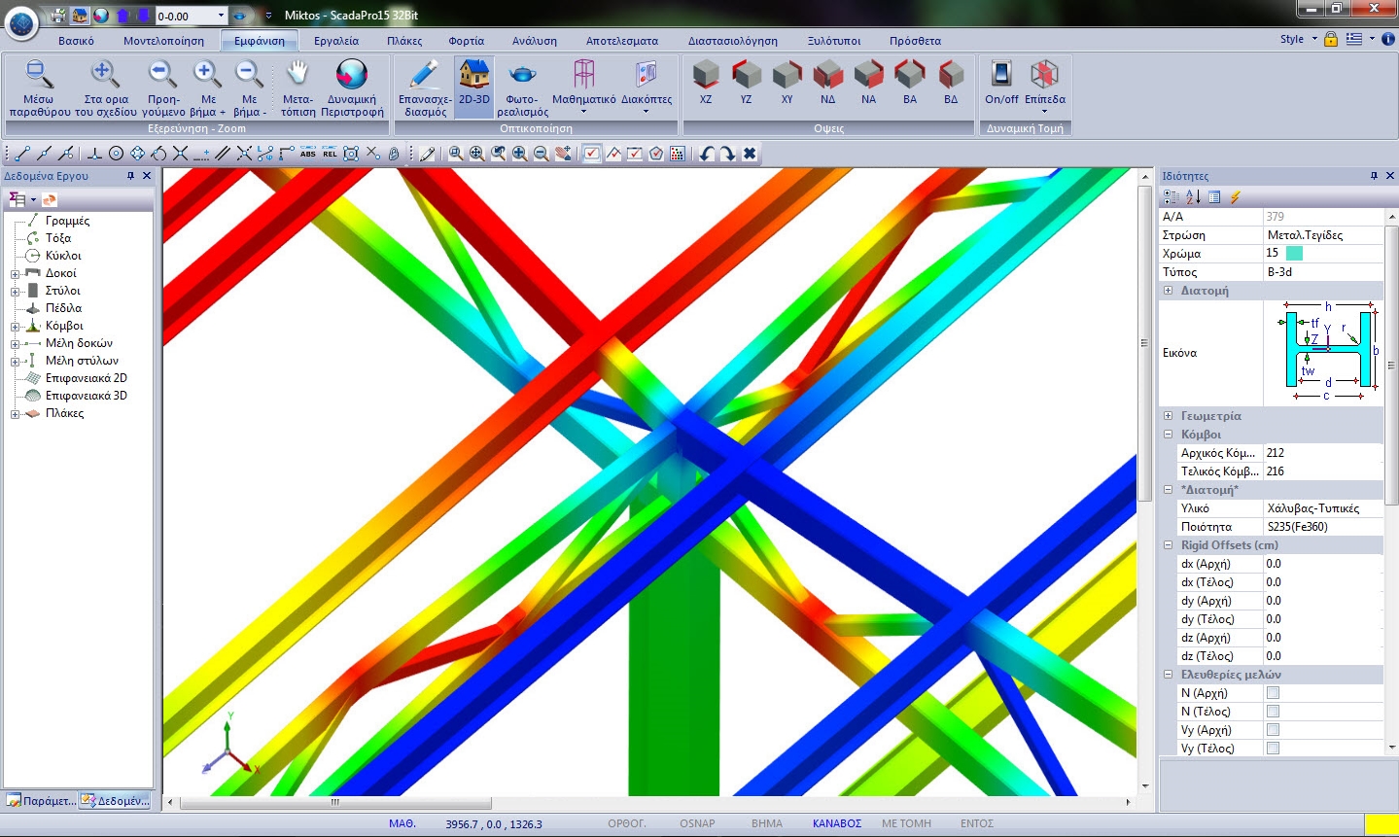The image size is (1399, 837).
Task: Open the Διαστασιολόγηση ribbon tab
Action: point(733,41)
